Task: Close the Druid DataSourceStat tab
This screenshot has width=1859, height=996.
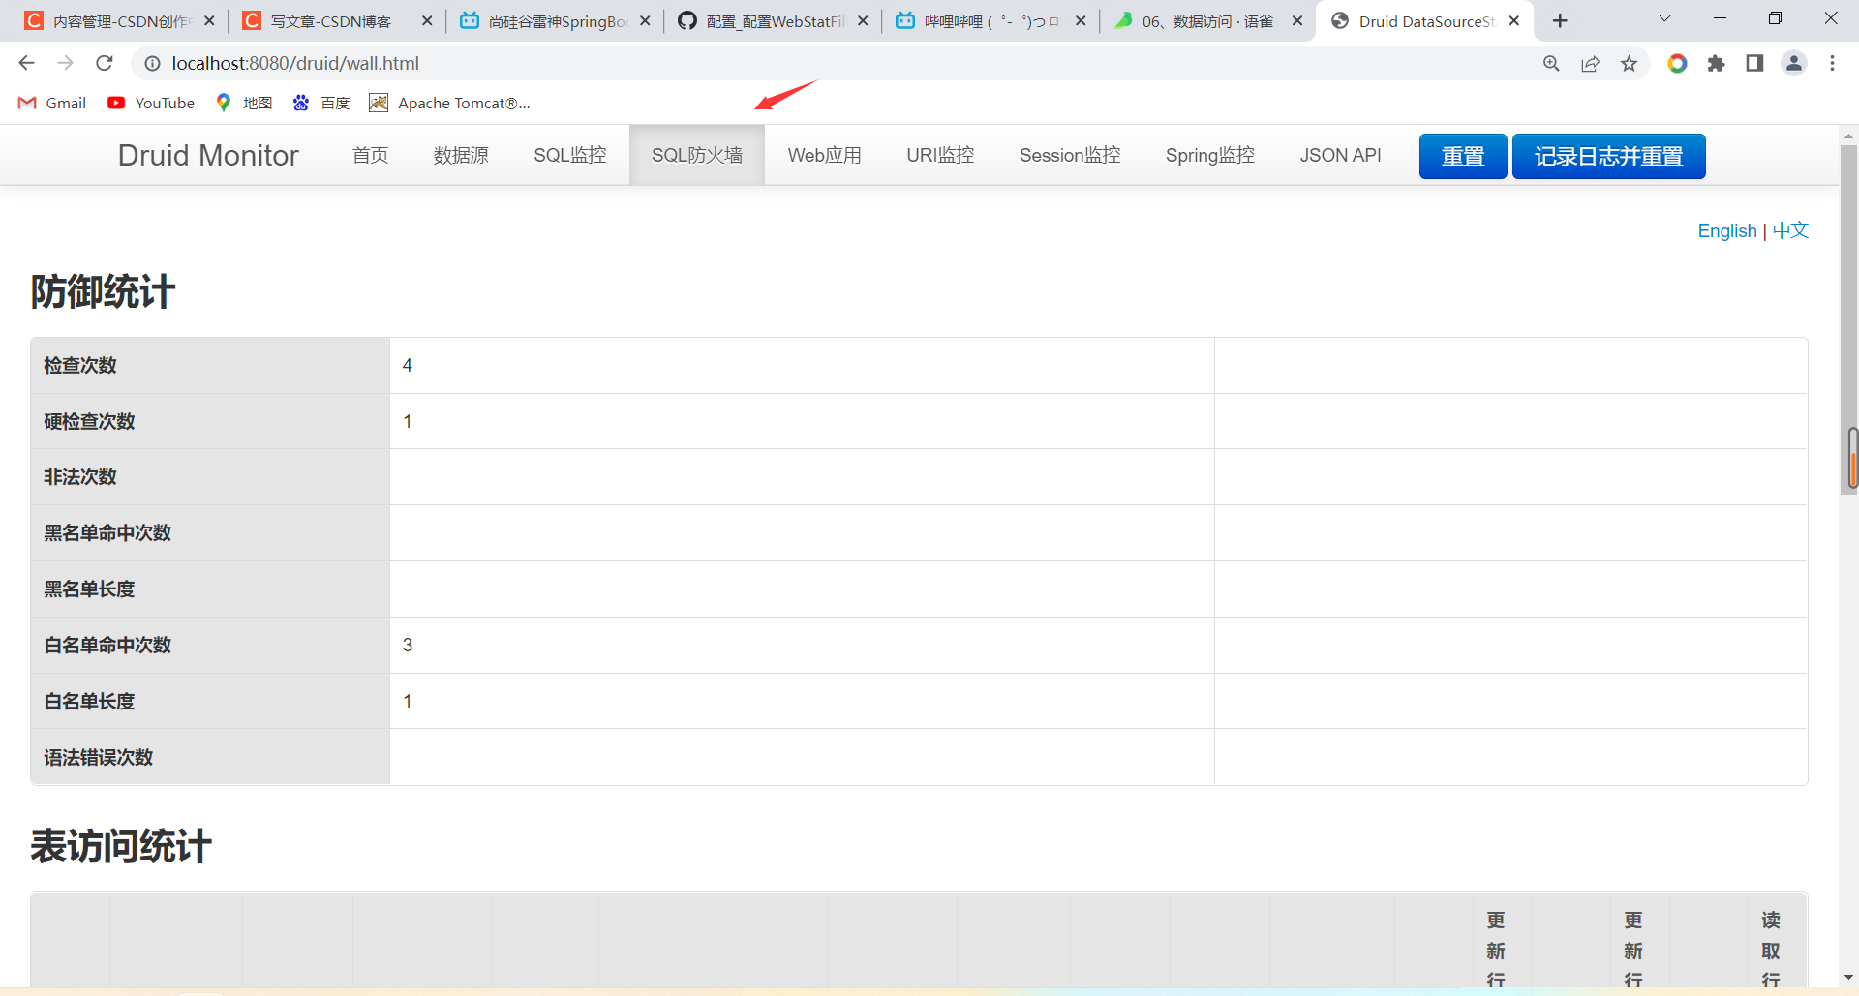Action: (x=1514, y=20)
